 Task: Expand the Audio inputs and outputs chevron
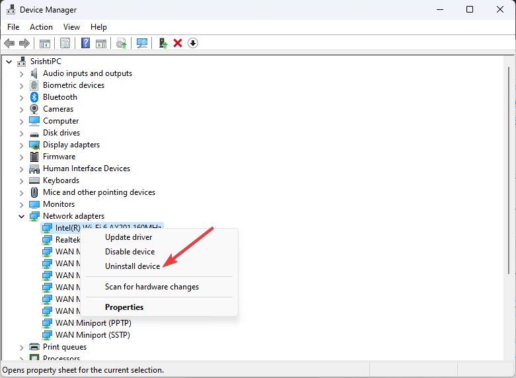[21, 74]
